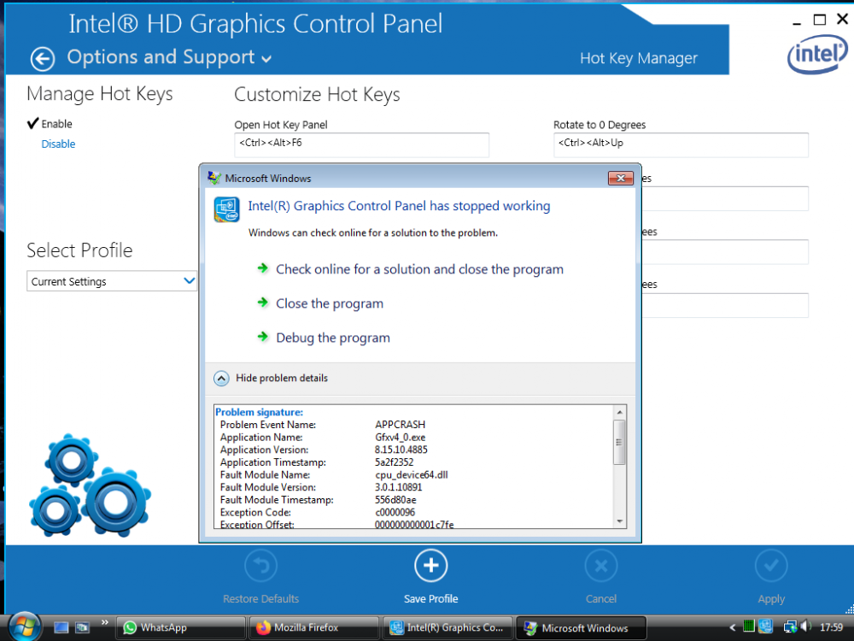
Task: Choose Check online for a solution
Action: pos(419,269)
